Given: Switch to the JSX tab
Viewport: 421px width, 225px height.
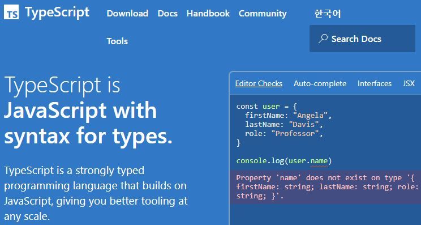Looking at the screenshot, I should 409,84.
